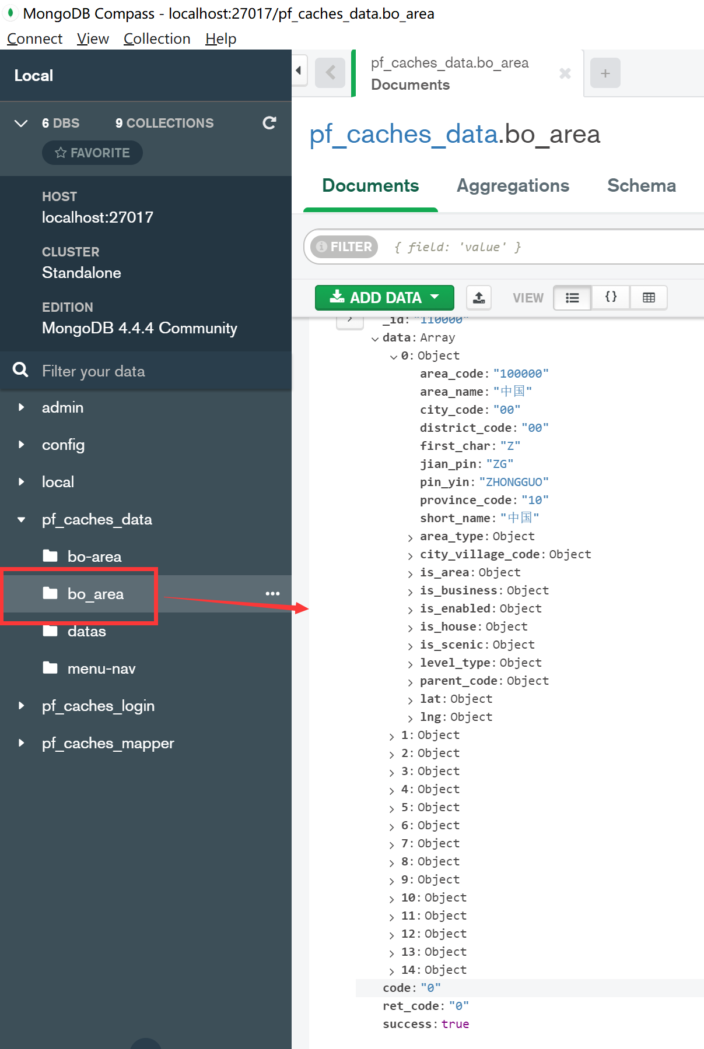Expand the 1: Object array entry
The width and height of the screenshot is (704, 1049).
pos(391,736)
